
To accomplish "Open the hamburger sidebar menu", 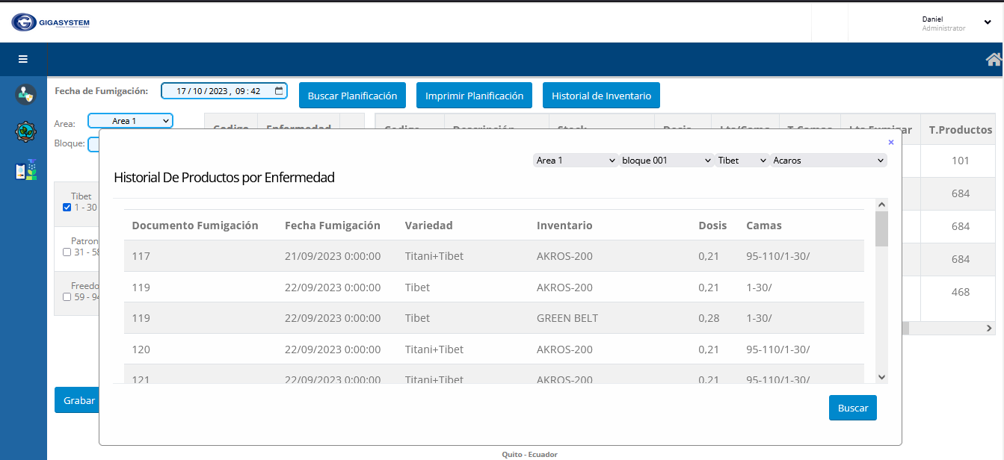I will point(23,59).
